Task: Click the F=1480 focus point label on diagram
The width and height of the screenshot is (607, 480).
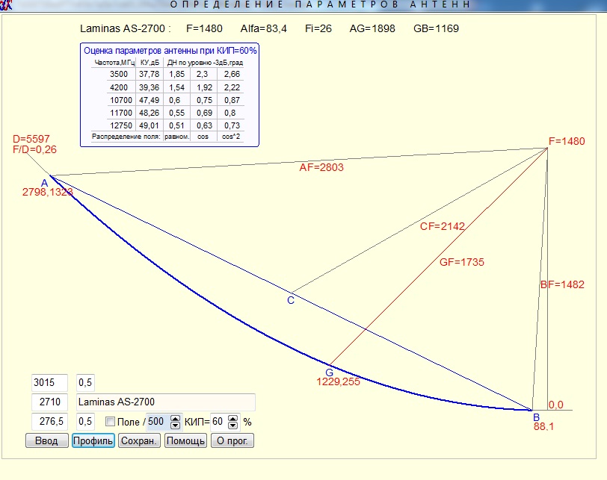Action: point(567,141)
